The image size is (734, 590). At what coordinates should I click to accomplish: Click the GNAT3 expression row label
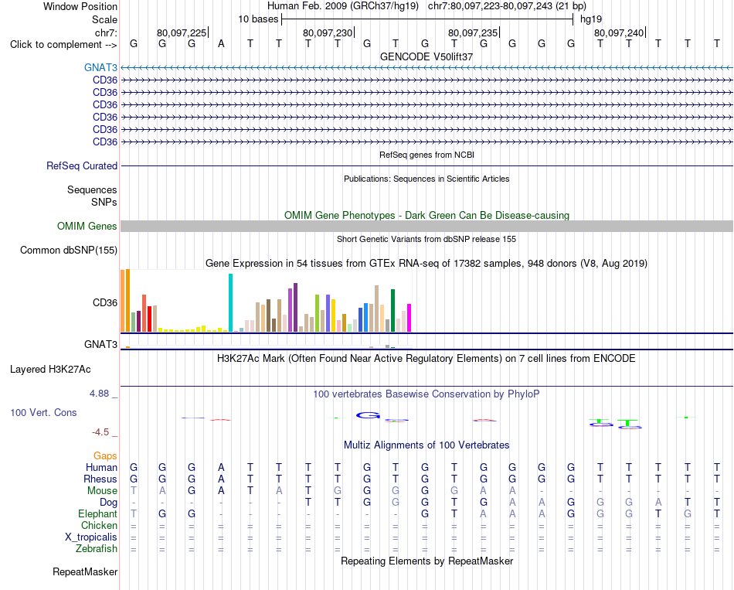(x=100, y=344)
